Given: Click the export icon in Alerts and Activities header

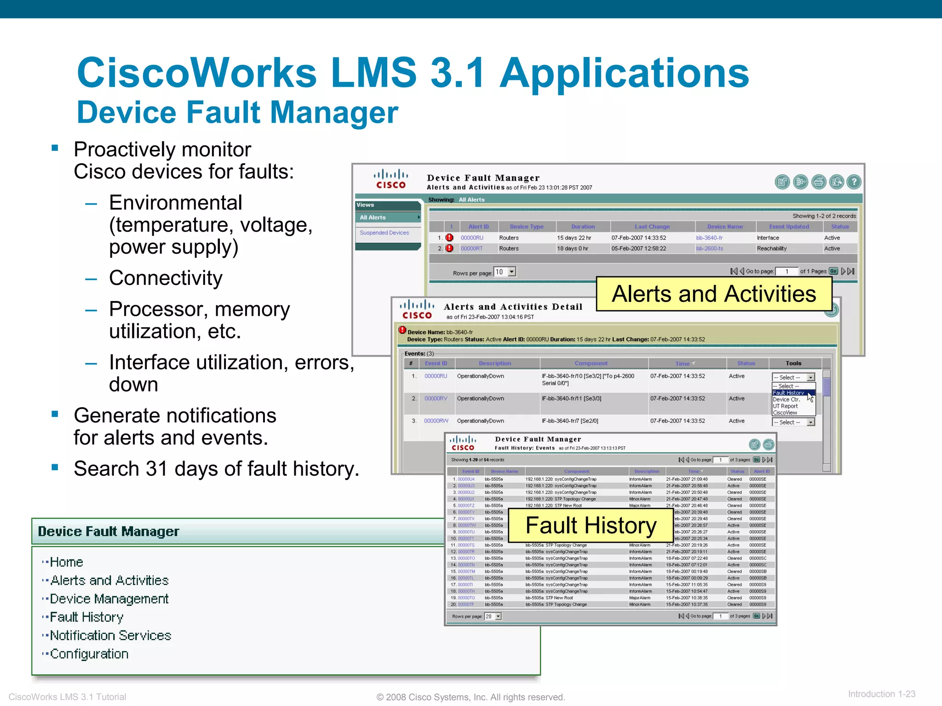Looking at the screenshot, I should tap(782, 182).
